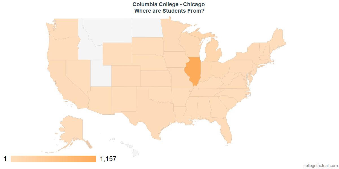Click the Hawaii islands

pos(129,146)
